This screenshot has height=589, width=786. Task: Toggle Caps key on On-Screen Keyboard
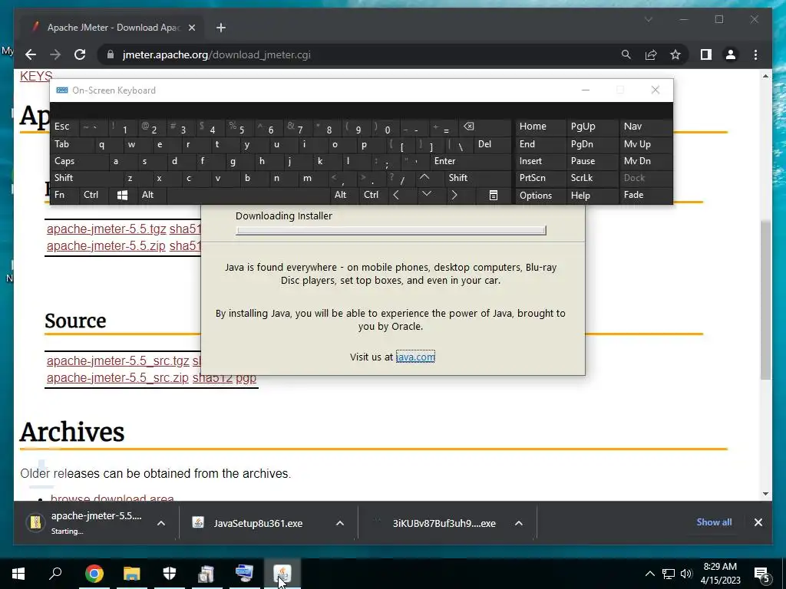(x=79, y=161)
